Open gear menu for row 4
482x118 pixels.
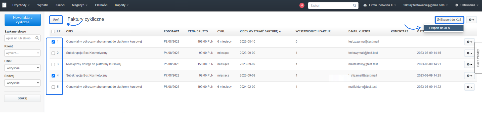point(469,76)
